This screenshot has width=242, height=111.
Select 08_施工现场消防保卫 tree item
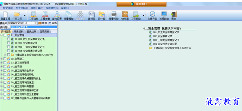[x=22, y=82]
